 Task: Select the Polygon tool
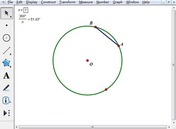click(x=6, y=63)
